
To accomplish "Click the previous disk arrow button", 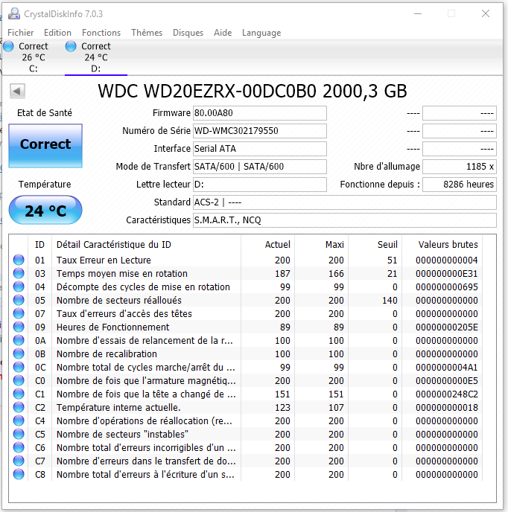I will point(17,91).
